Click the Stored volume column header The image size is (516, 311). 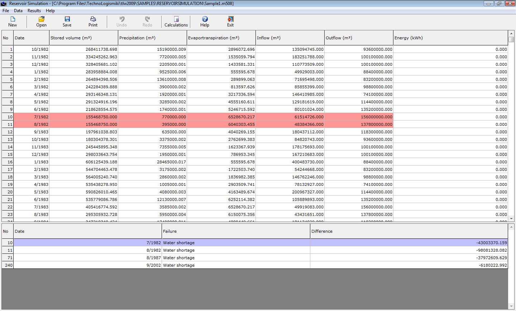(x=83, y=38)
